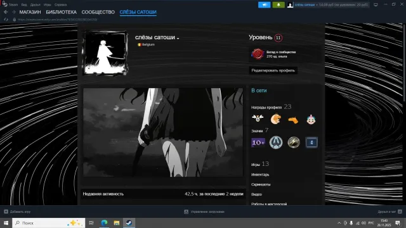Click the tray volume icon

(x=363, y=223)
